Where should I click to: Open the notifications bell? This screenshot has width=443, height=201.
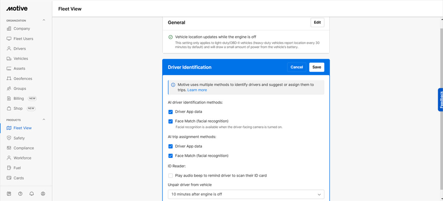[32, 194]
